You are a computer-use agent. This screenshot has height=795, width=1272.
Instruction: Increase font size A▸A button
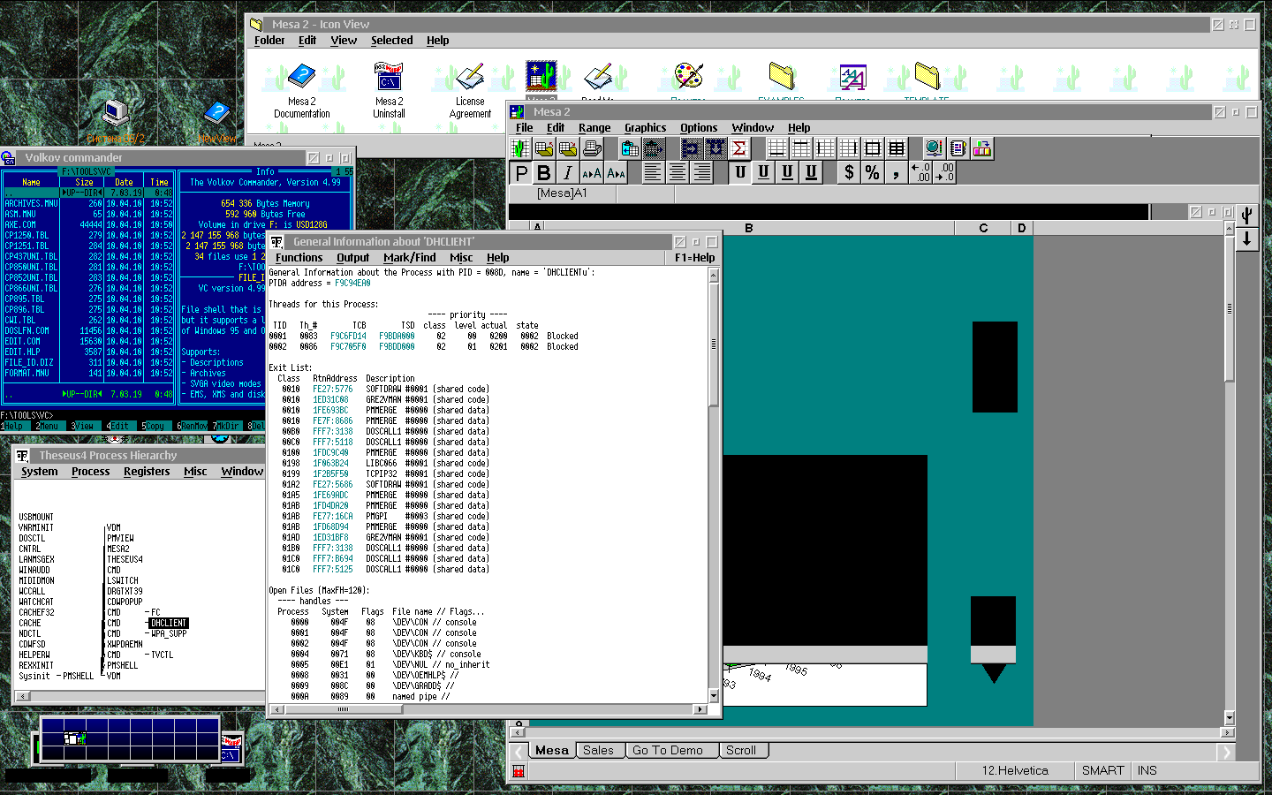coord(592,173)
